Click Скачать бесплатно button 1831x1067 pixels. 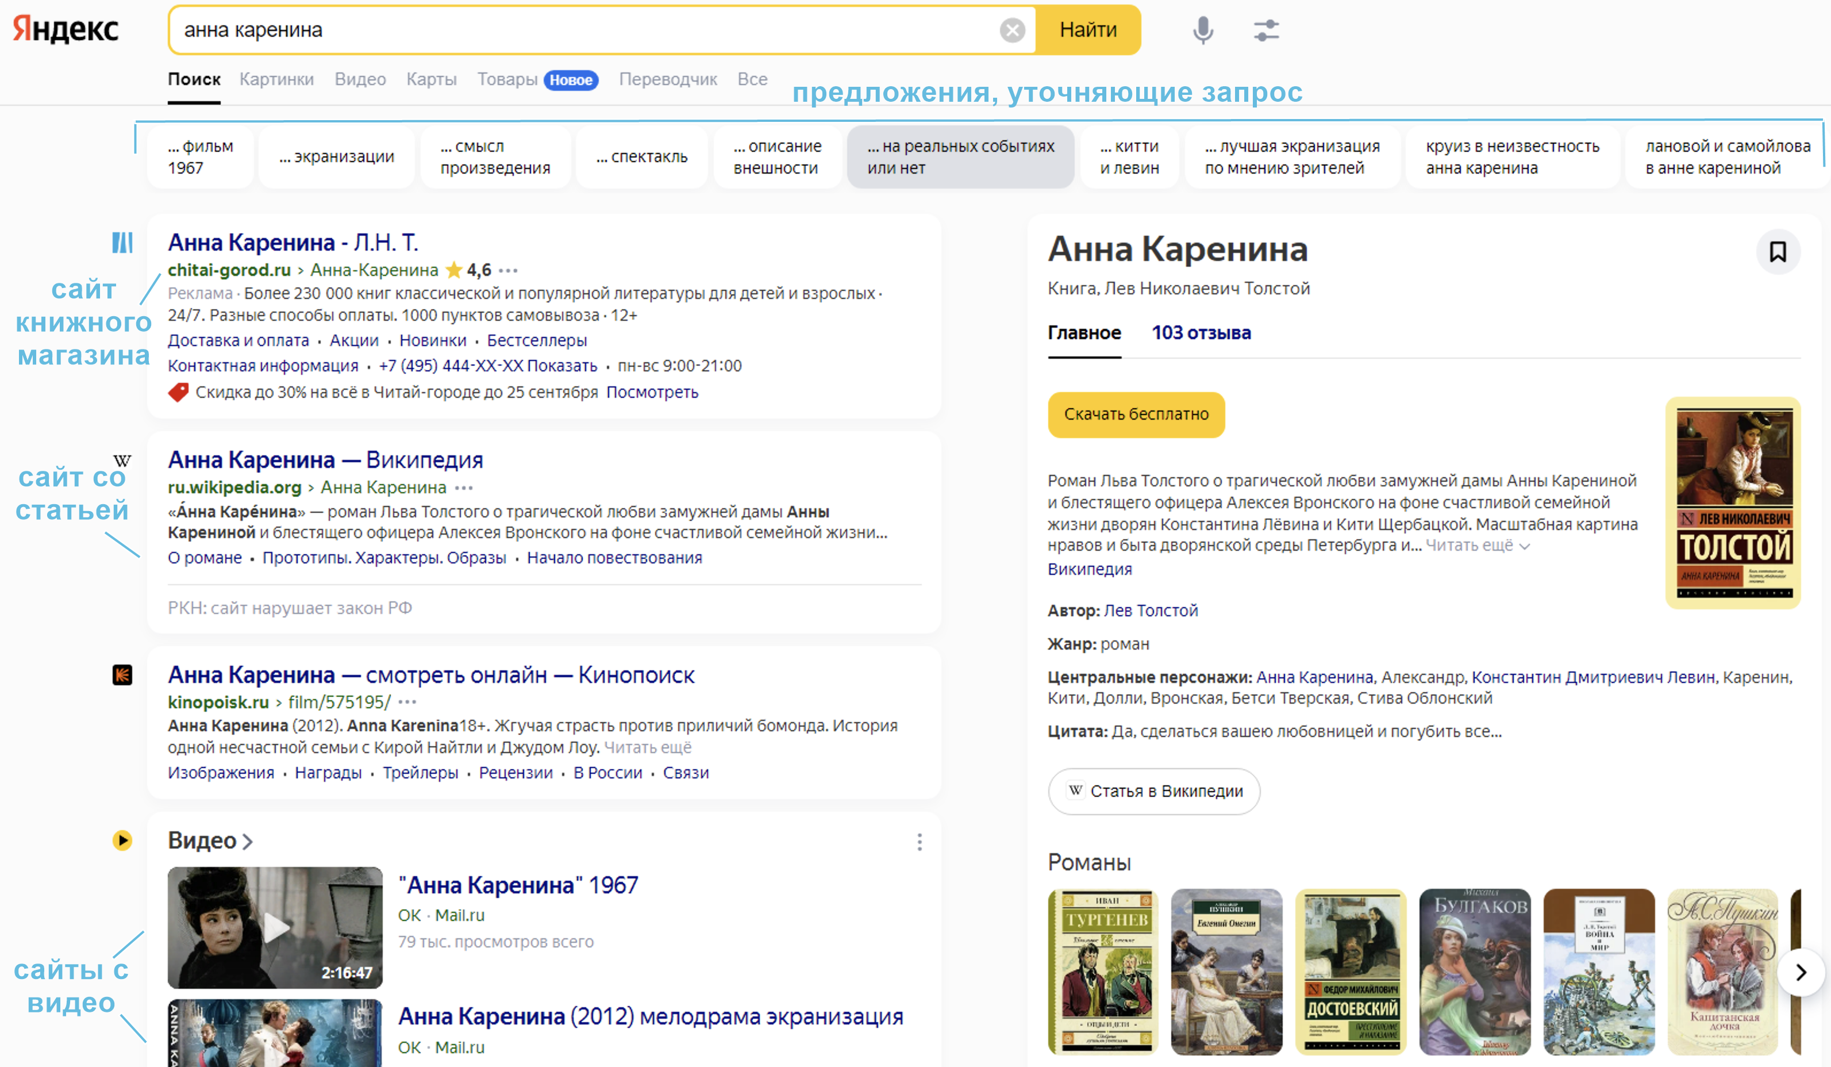click(1136, 415)
